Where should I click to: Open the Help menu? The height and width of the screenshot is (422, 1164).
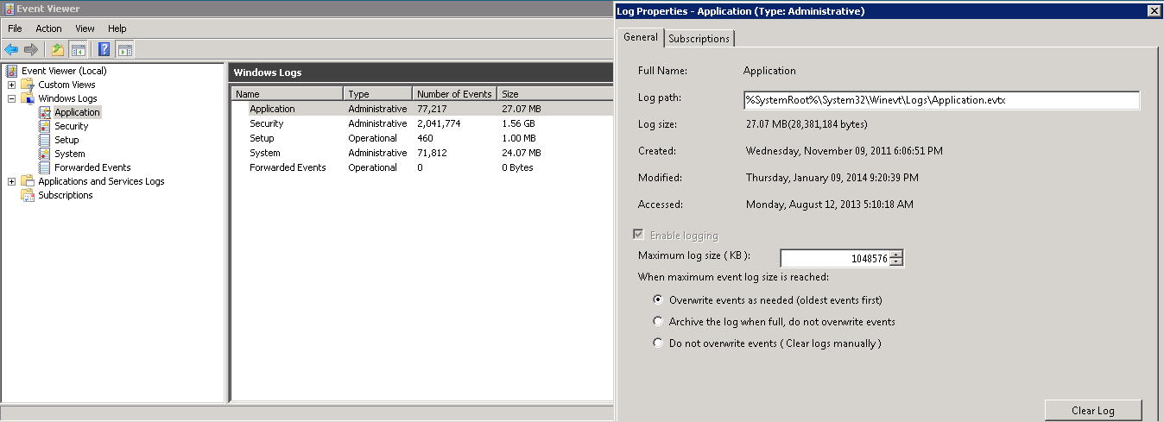117,28
